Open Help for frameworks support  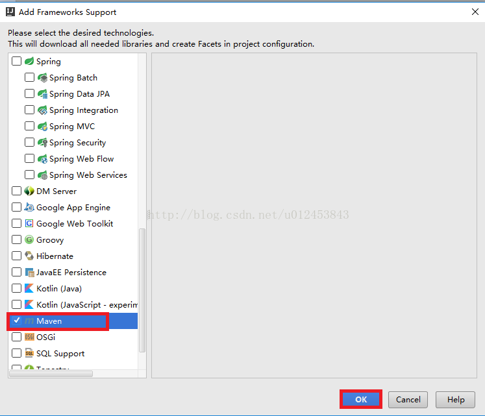tap(456, 400)
